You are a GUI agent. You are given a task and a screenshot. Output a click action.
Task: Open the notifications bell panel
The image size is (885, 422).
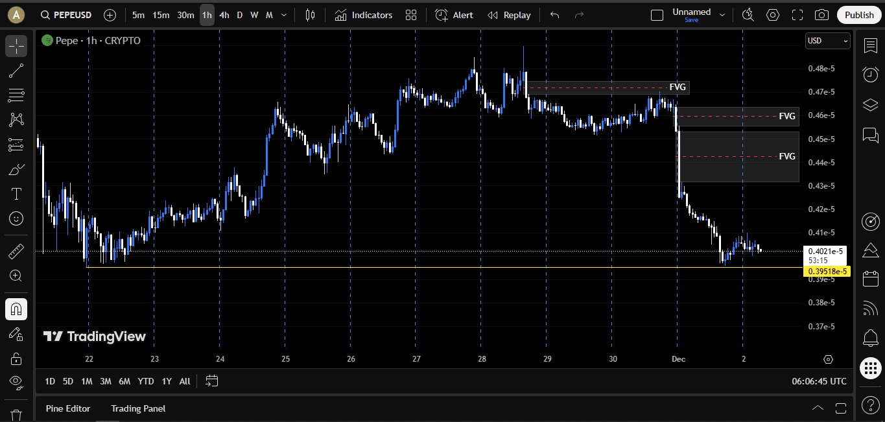870,338
